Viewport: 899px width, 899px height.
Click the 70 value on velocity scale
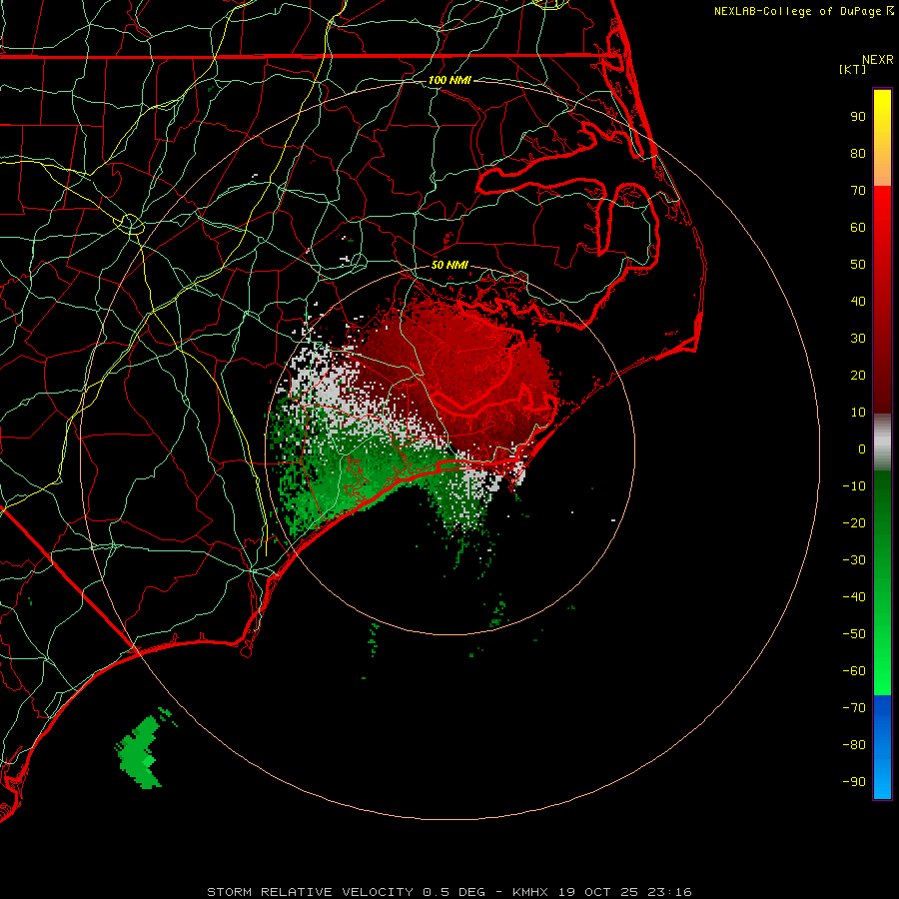(858, 191)
